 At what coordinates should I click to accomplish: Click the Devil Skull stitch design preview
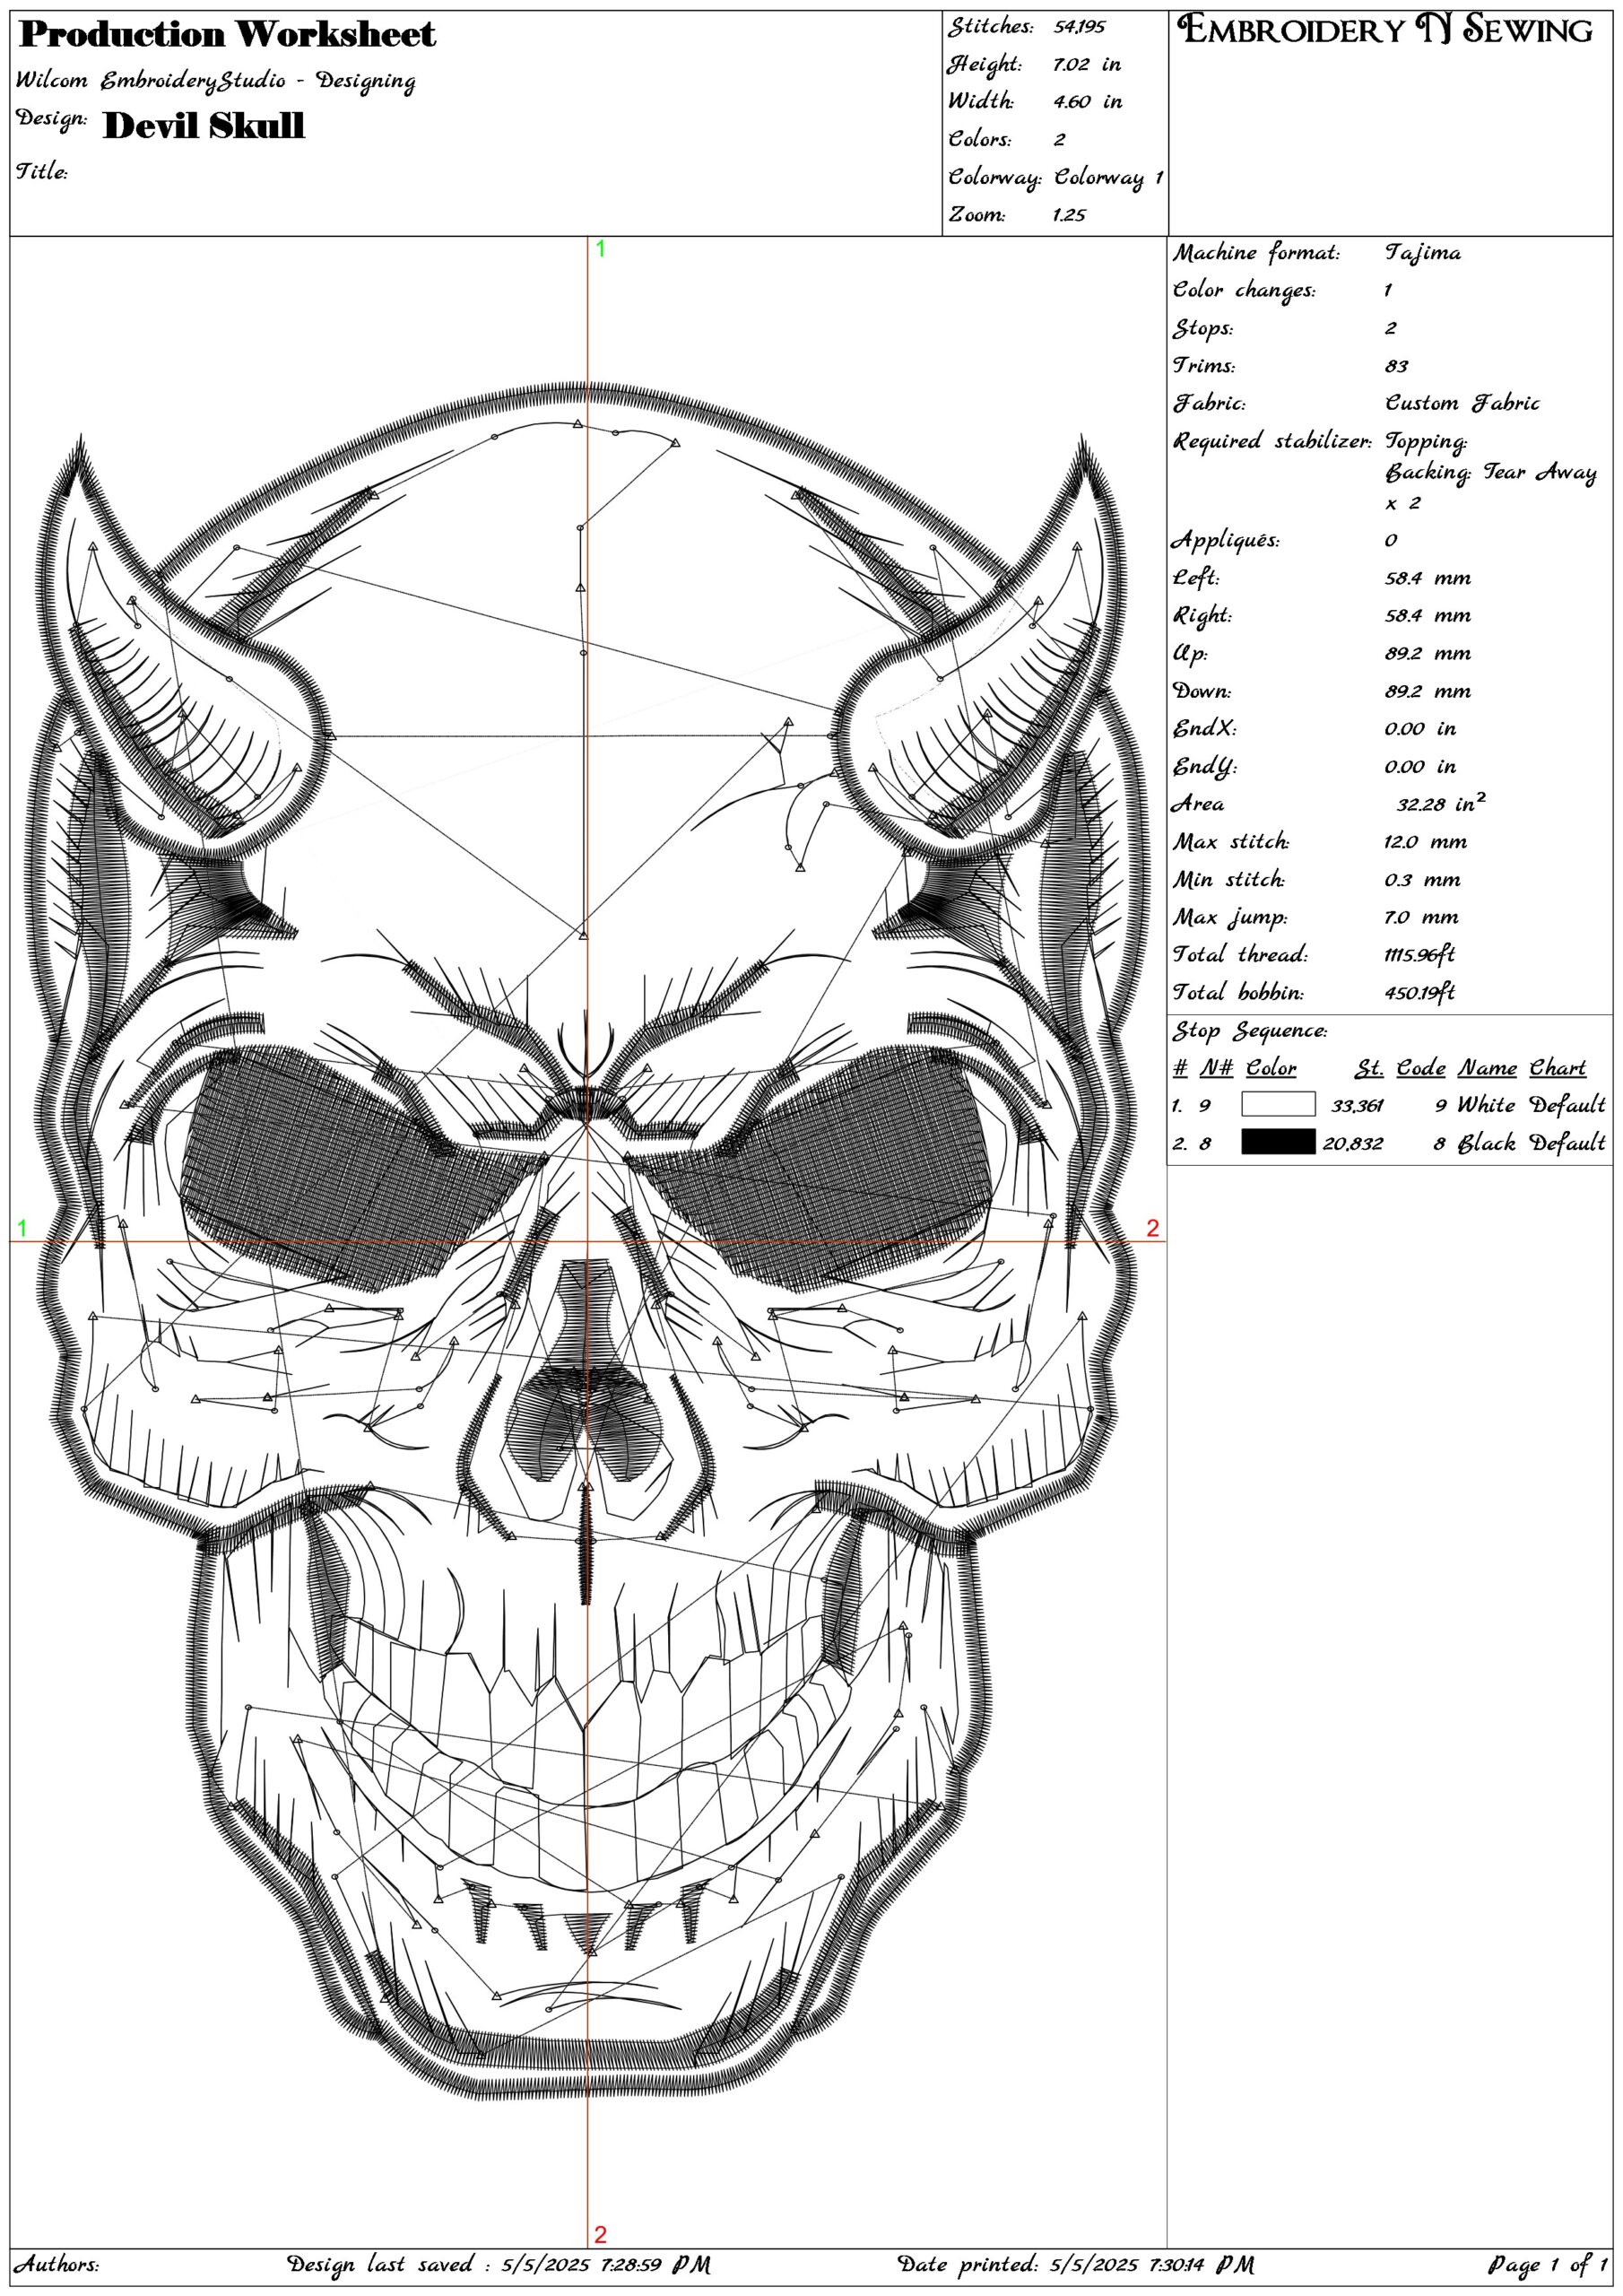click(x=587, y=1240)
